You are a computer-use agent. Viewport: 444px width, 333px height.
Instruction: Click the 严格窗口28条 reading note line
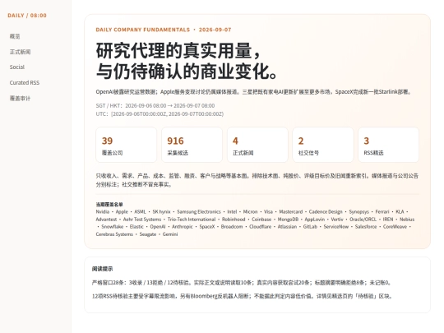pyautogui.click(x=242, y=283)
